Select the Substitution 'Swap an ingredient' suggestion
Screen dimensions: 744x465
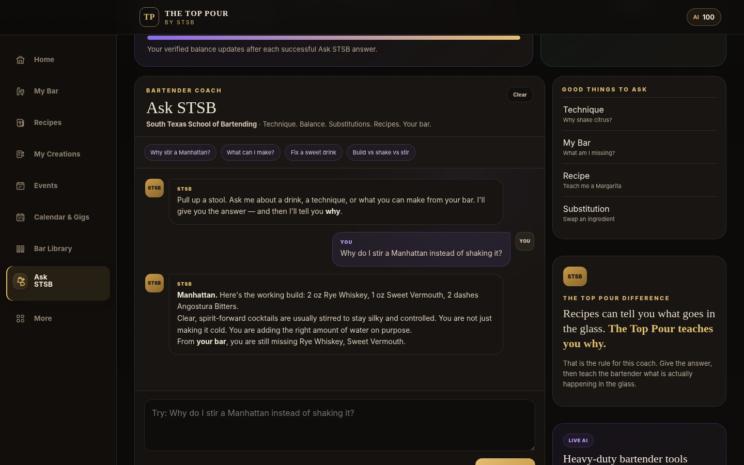[639, 213]
